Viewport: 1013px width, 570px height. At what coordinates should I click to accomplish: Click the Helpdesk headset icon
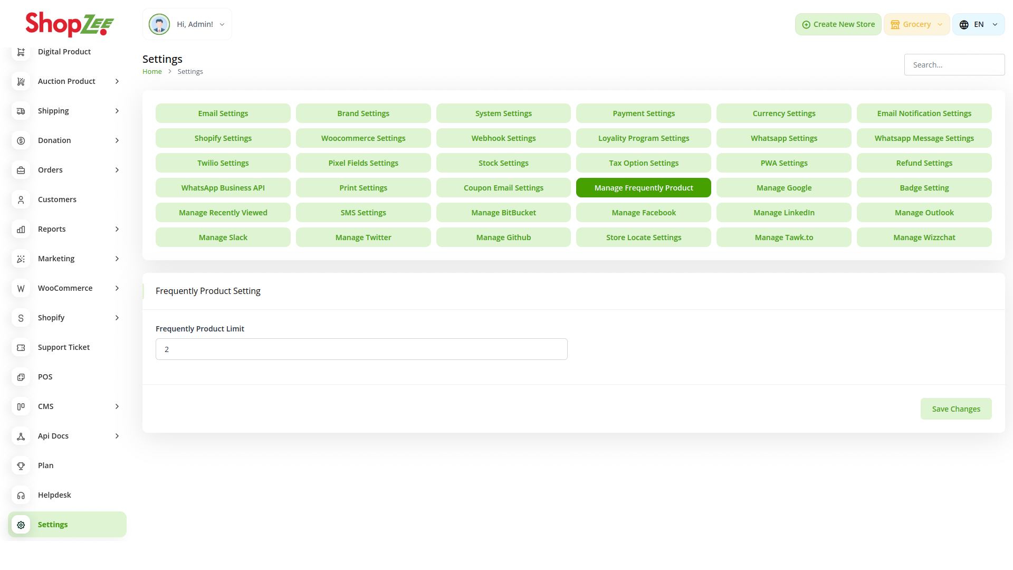click(x=21, y=495)
